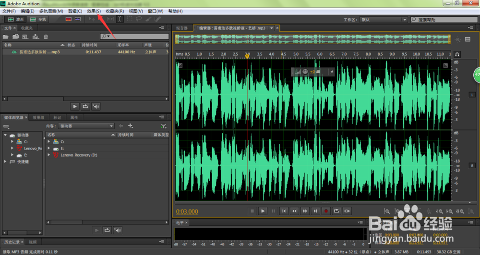The image size is (480, 255).
Task: Select the Time Selection tool
Action: click(120, 19)
